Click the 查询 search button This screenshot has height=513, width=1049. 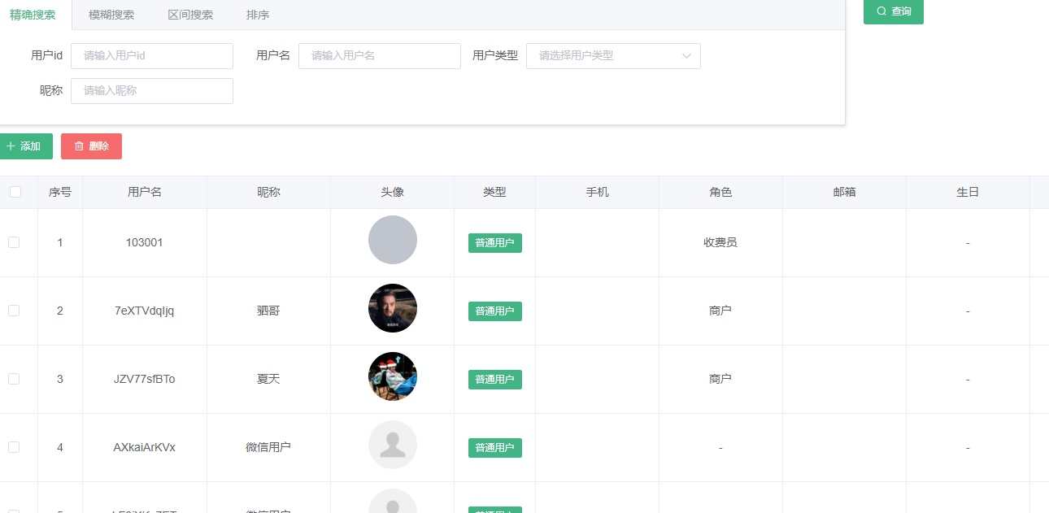(894, 11)
